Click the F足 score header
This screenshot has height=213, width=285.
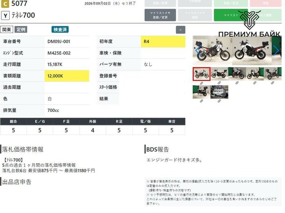(66, 122)
